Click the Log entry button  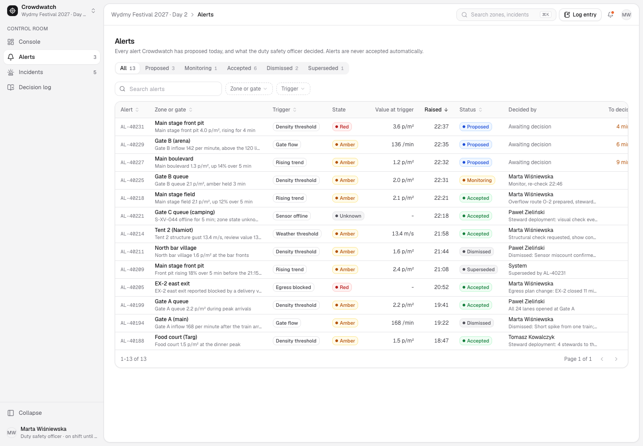[580, 15]
